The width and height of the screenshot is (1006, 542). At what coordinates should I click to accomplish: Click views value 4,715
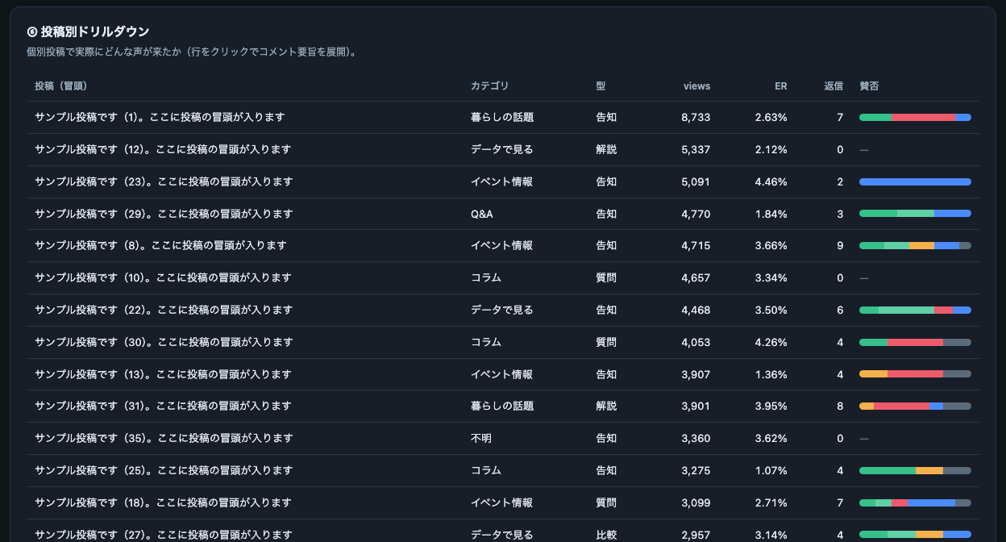click(x=696, y=246)
